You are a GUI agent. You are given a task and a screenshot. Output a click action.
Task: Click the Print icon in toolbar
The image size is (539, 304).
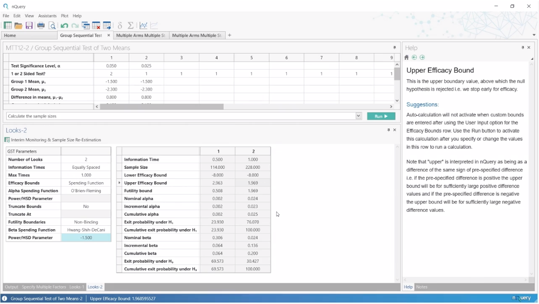coord(41,26)
